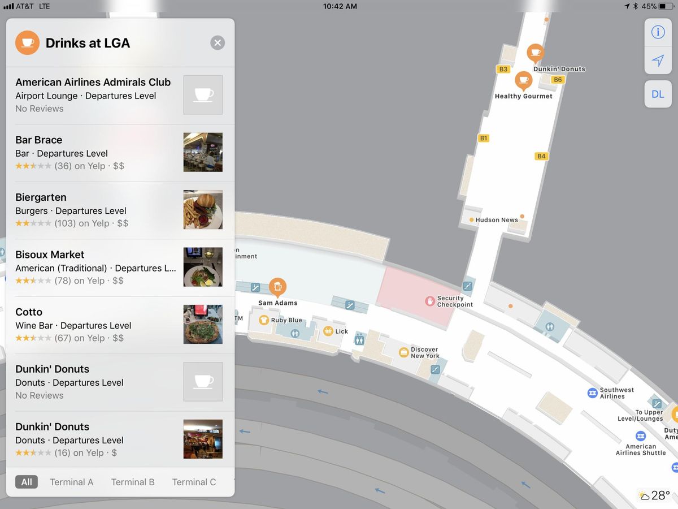Select the Sam Adams beer pin
The height and width of the screenshot is (509, 678).
(x=277, y=288)
